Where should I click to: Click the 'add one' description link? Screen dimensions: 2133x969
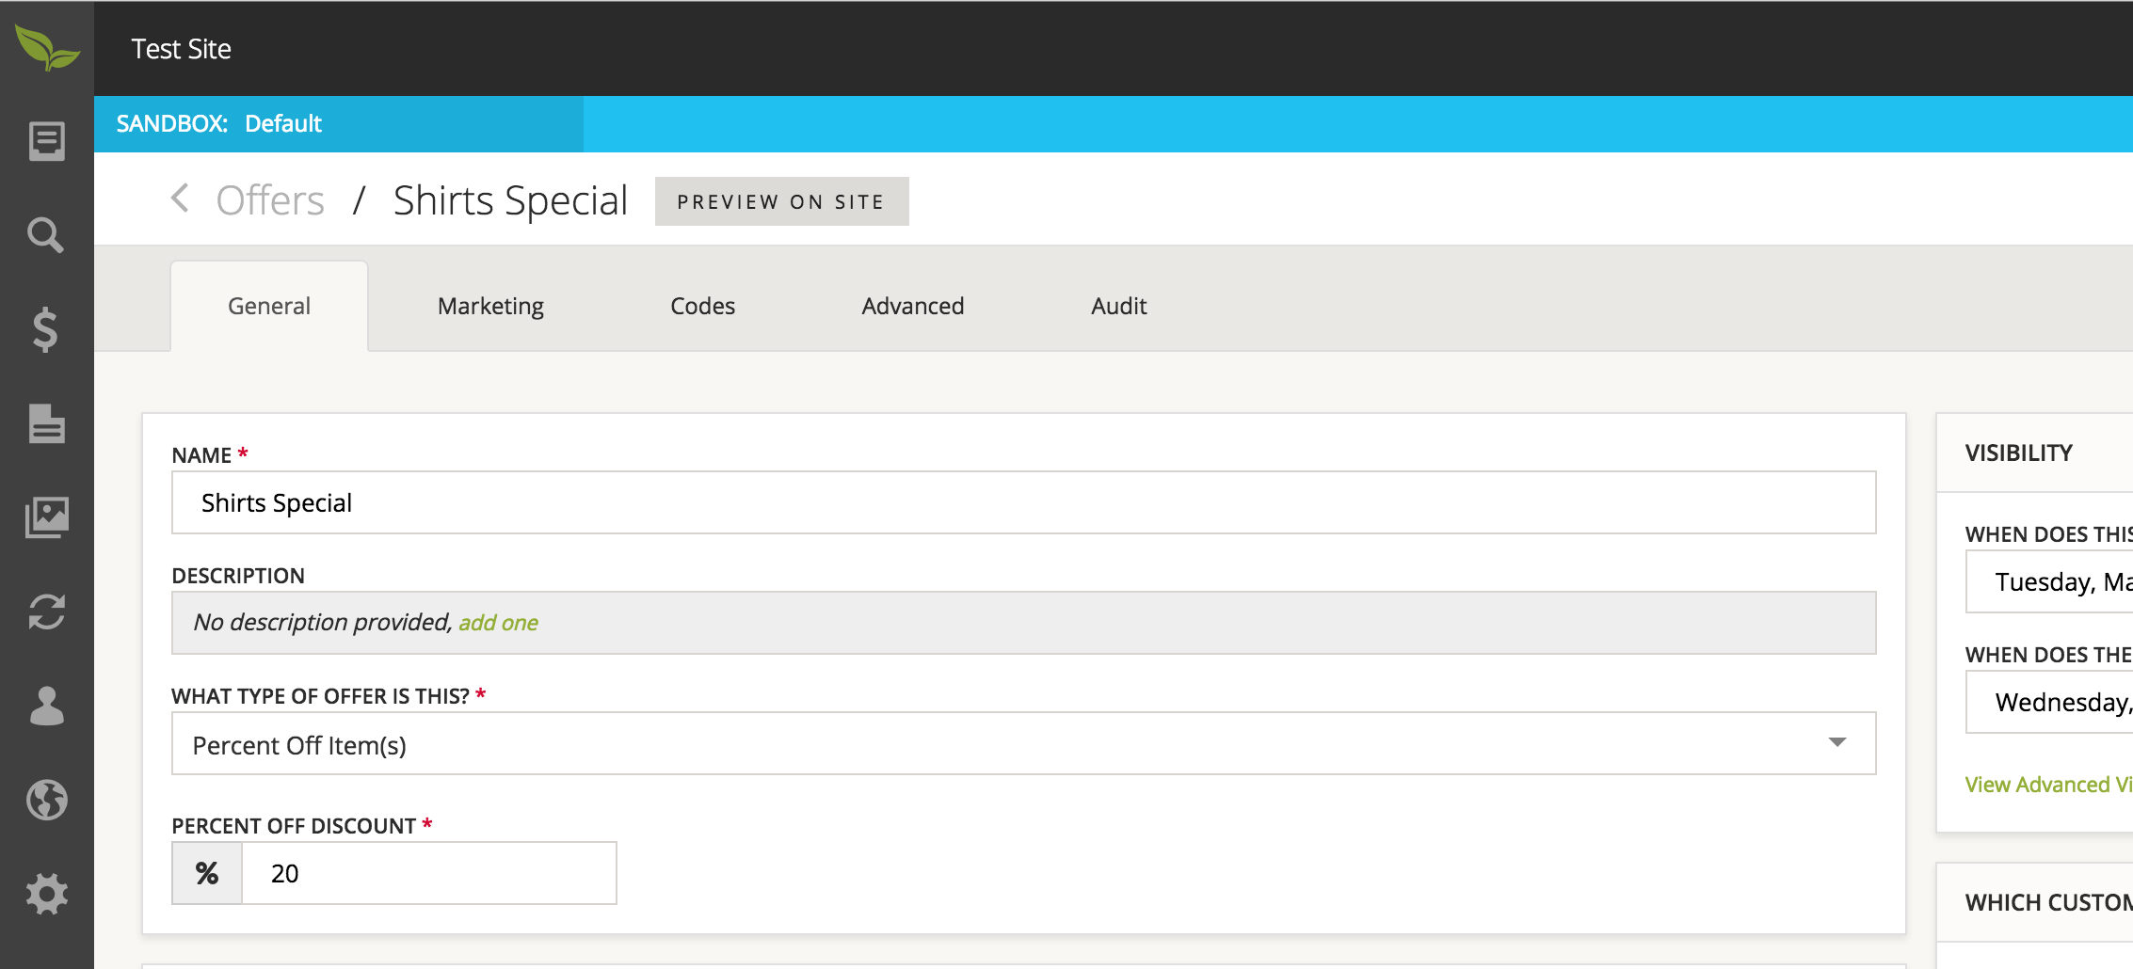click(x=497, y=622)
